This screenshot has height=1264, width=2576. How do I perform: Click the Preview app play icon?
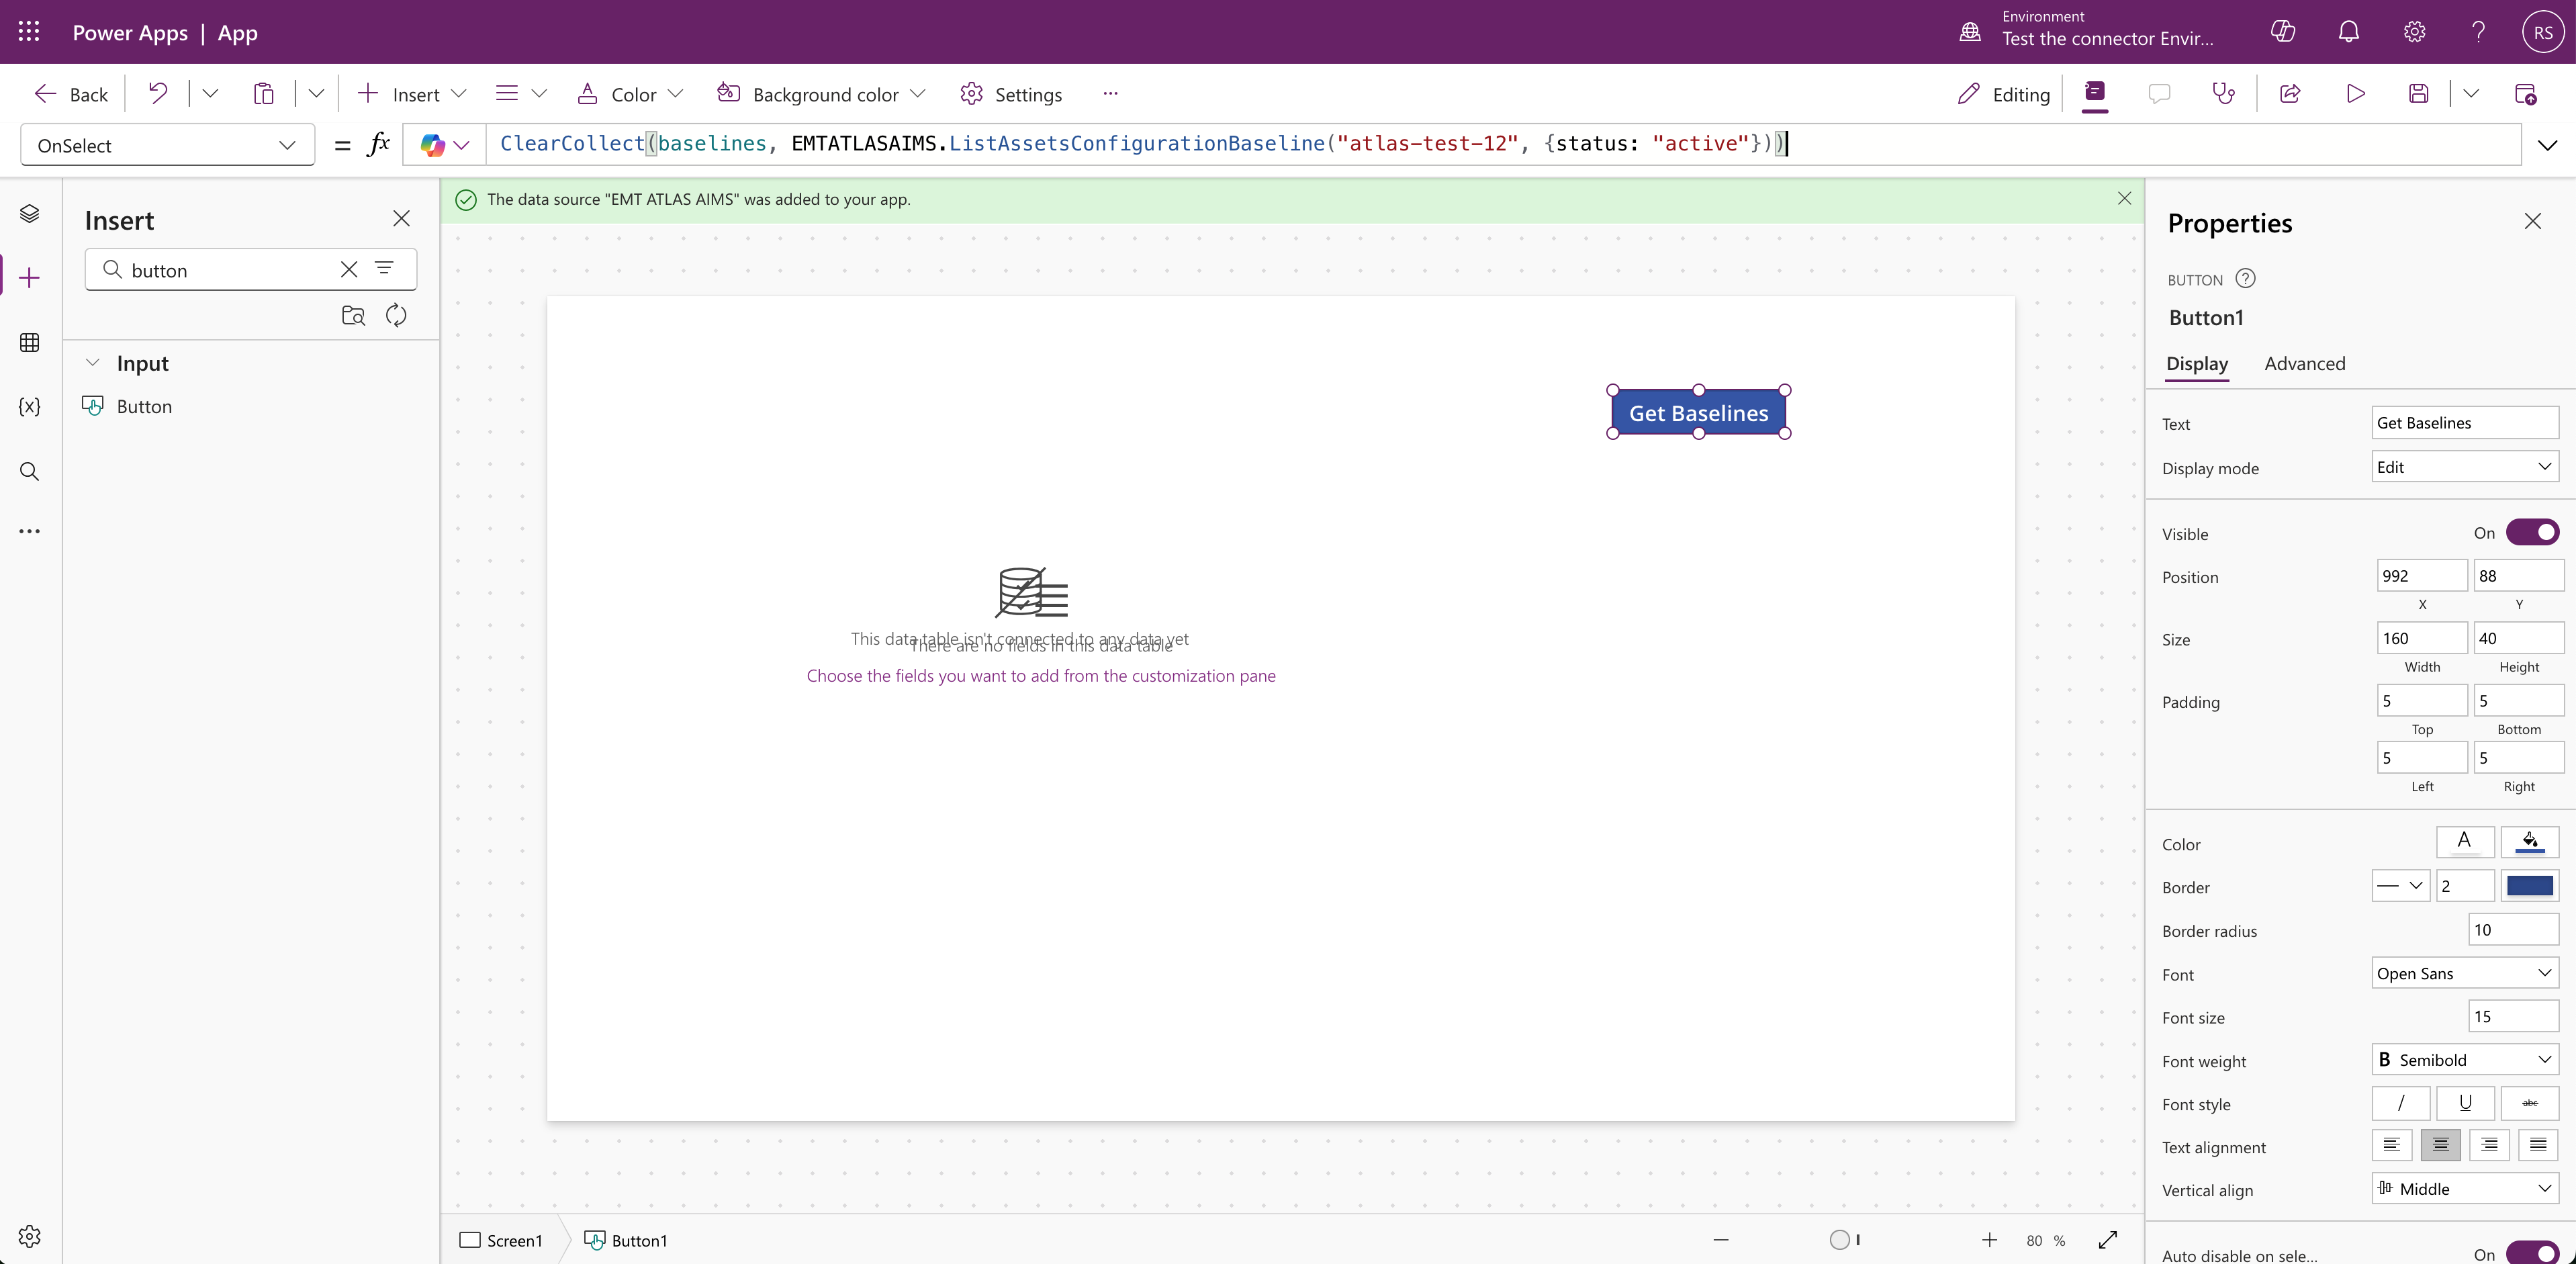click(x=2355, y=94)
